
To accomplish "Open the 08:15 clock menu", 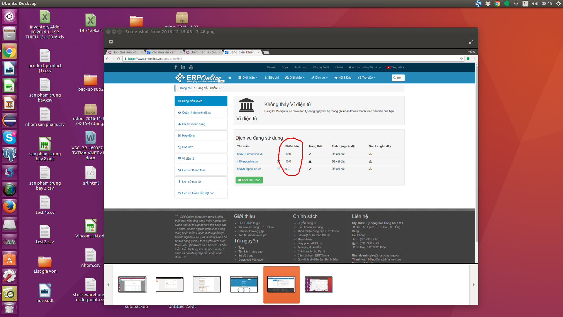I will (x=547, y=4).
